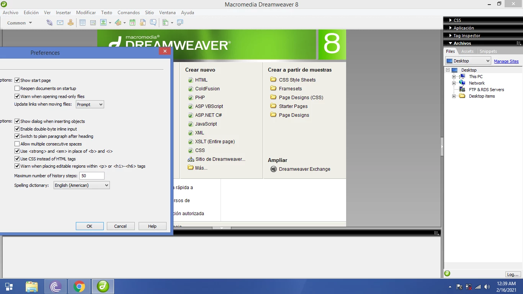Open the Archivo menu

(11, 13)
